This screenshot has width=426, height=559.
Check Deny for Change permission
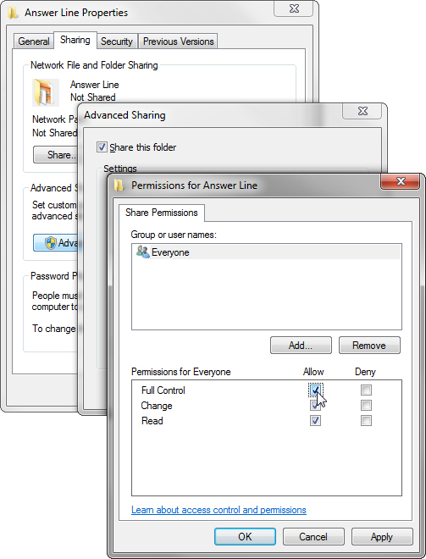[x=366, y=405]
